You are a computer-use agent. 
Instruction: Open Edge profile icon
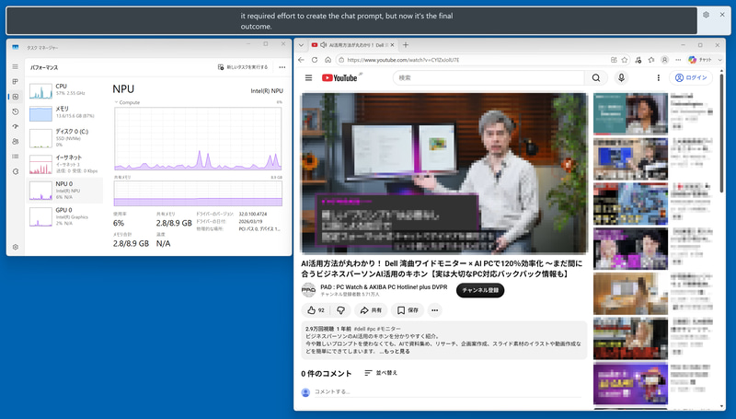[x=664, y=60]
